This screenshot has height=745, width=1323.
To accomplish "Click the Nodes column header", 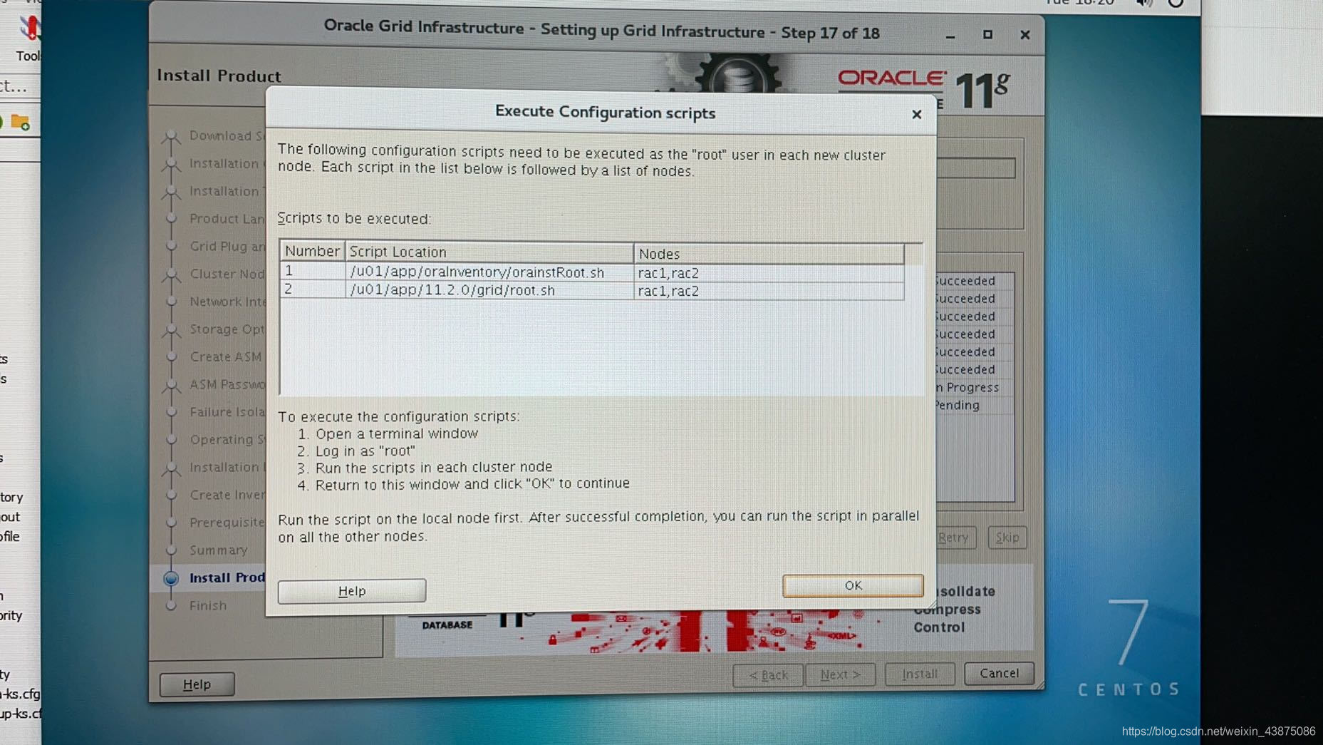I will coord(769,253).
